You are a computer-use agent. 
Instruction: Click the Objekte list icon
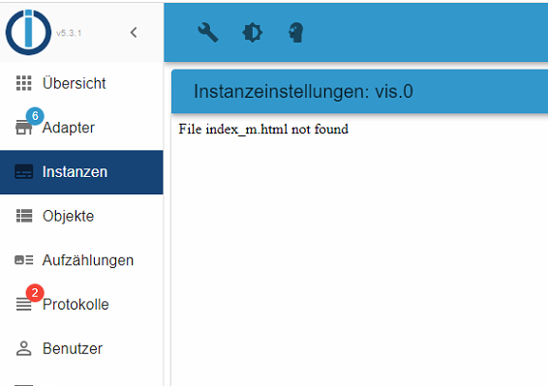tap(24, 216)
